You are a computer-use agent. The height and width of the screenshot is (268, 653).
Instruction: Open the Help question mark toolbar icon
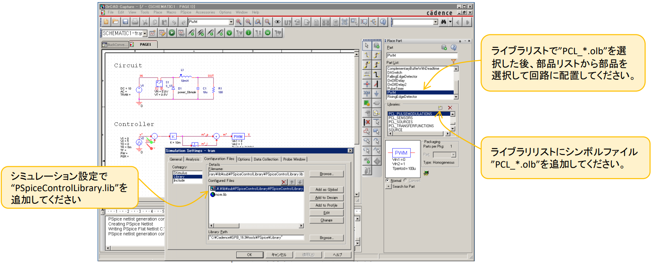point(383,22)
